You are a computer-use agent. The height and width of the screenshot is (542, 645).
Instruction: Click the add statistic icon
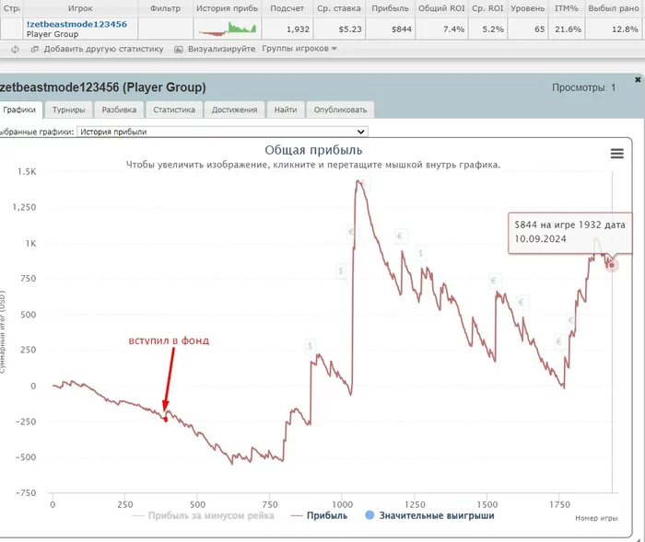pyautogui.click(x=35, y=50)
